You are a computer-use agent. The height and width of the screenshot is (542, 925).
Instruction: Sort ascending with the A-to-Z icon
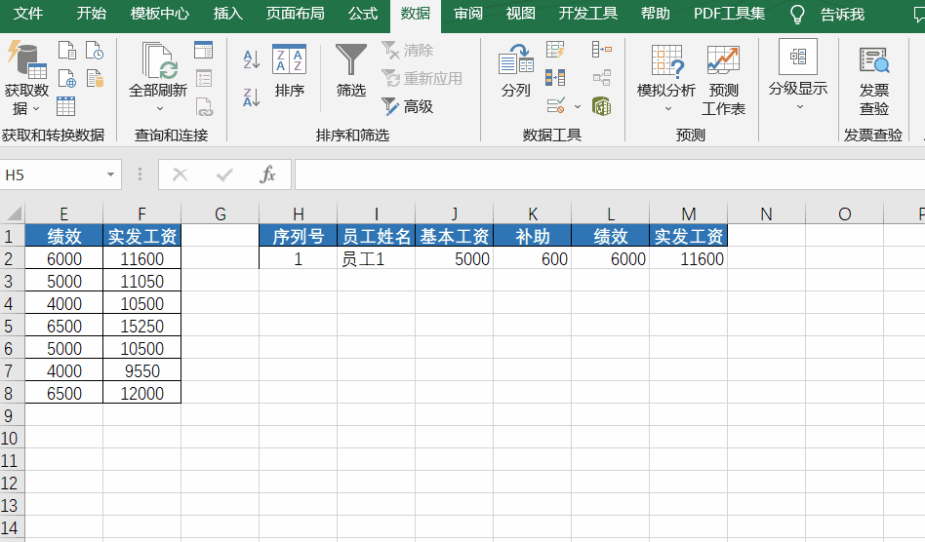252,58
